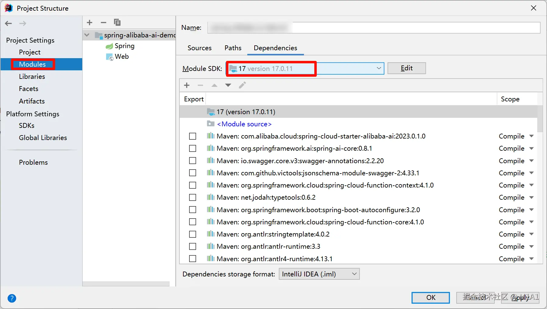Click the module tree horizontal scrollbar
The width and height of the screenshot is (547, 309).
click(x=126, y=284)
